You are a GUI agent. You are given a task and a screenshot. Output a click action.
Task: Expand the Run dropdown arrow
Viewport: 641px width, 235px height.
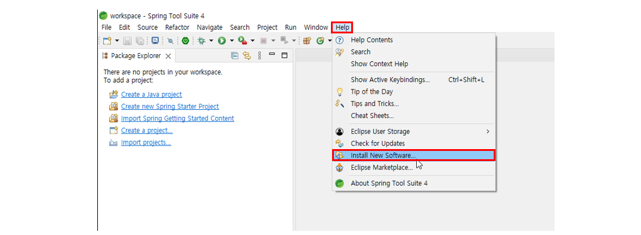pos(231,41)
